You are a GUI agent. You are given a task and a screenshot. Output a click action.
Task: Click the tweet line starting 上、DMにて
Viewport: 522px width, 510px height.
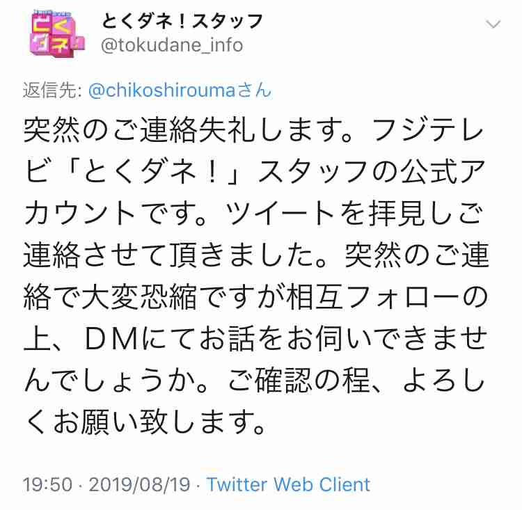255,339
